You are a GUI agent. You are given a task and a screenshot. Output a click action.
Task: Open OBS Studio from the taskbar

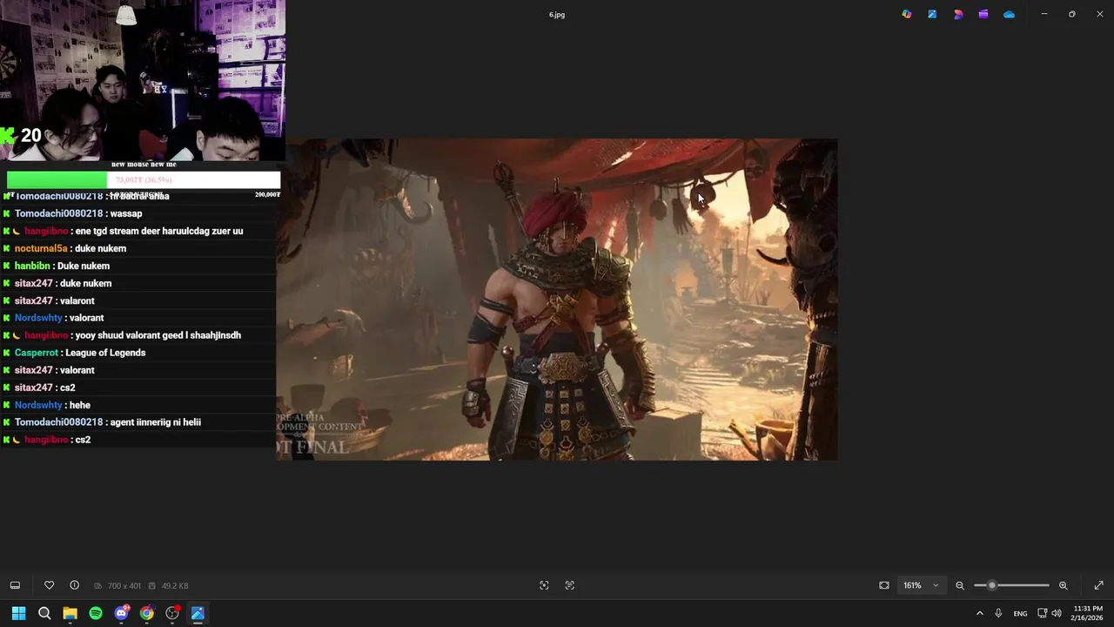[x=172, y=613]
